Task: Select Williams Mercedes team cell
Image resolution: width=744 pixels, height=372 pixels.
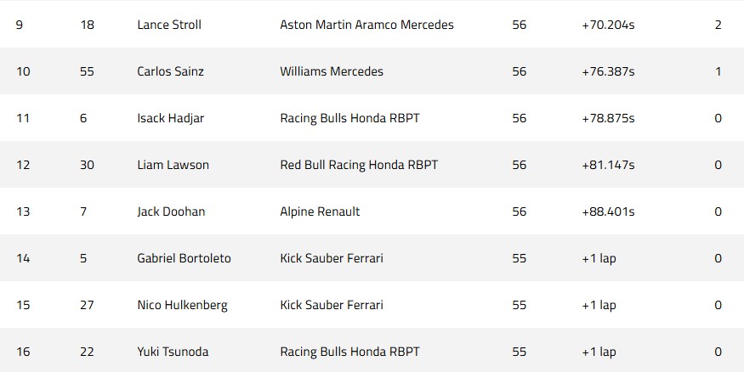Action: pos(332,71)
